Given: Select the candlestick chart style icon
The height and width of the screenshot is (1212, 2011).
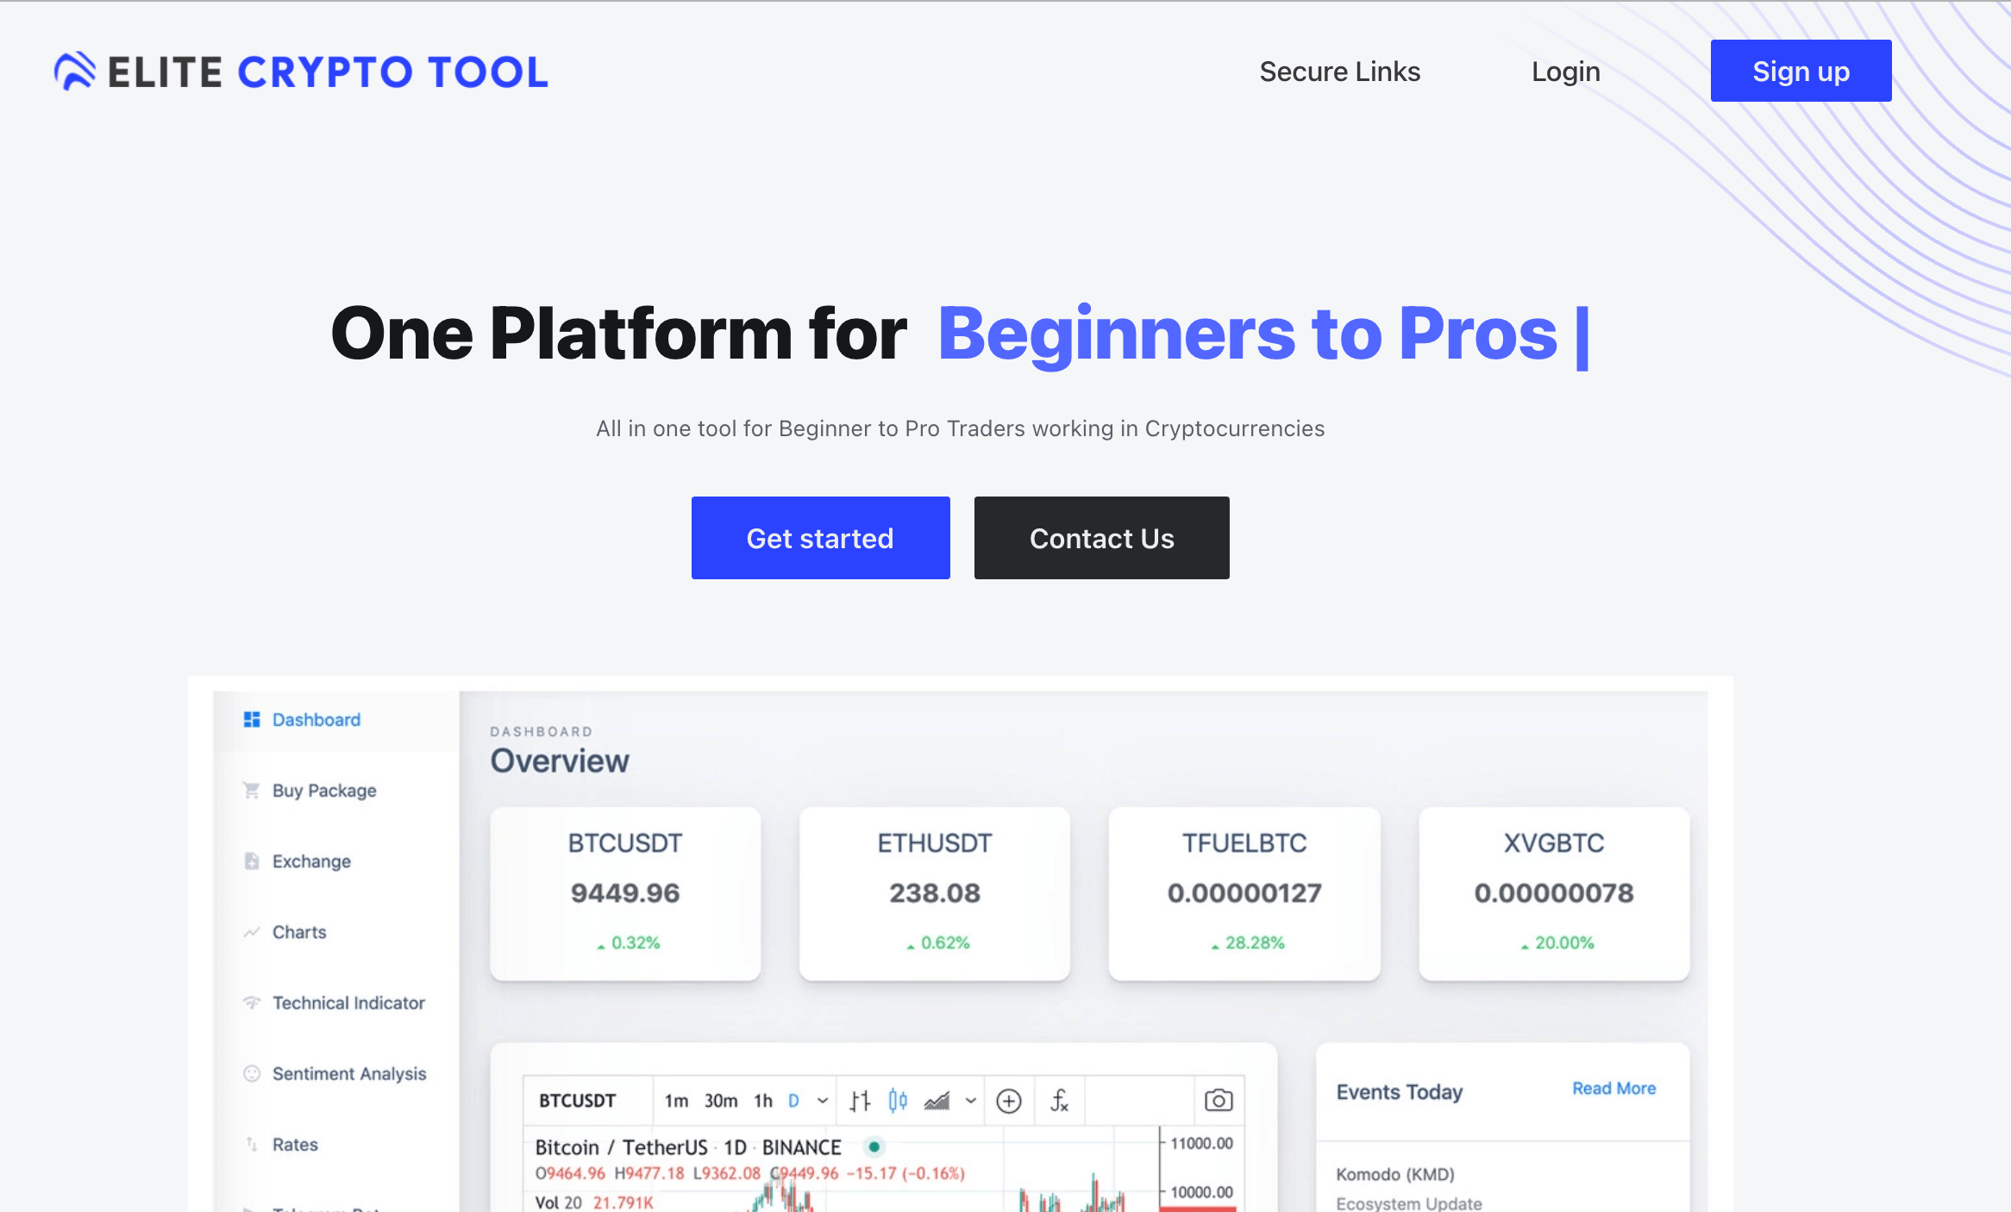Looking at the screenshot, I should 898,1101.
